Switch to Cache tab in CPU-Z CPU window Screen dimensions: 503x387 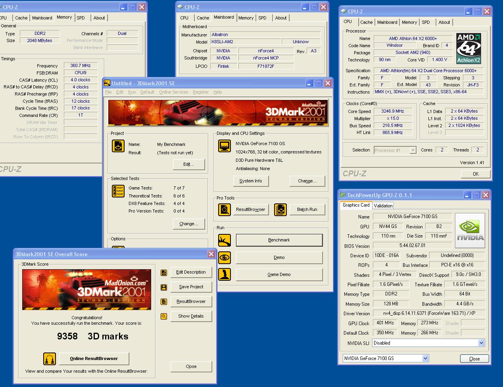(x=366, y=22)
